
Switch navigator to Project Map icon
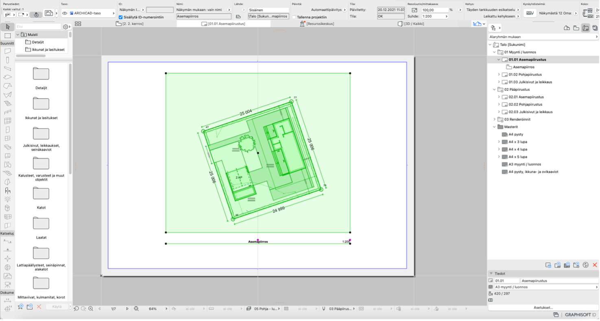point(567,28)
